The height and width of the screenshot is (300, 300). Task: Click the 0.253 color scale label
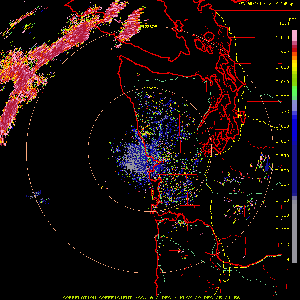click(282, 245)
